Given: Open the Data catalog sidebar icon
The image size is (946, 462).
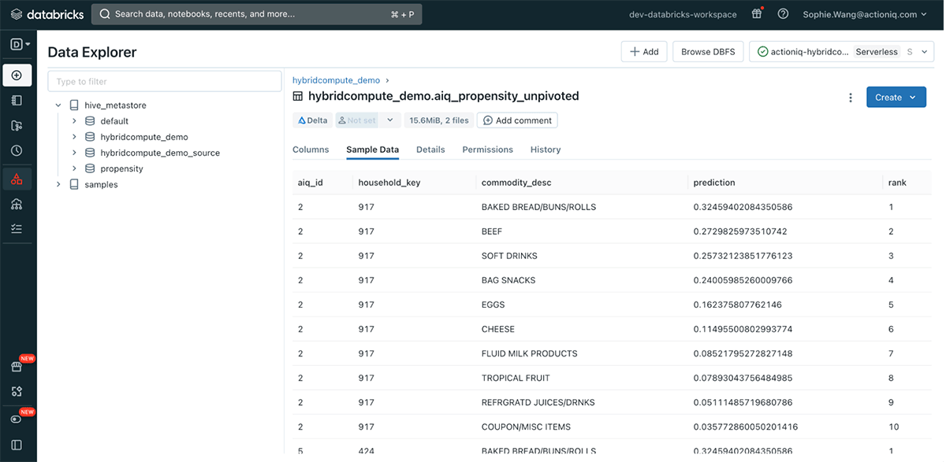Looking at the screenshot, I should click(17, 179).
